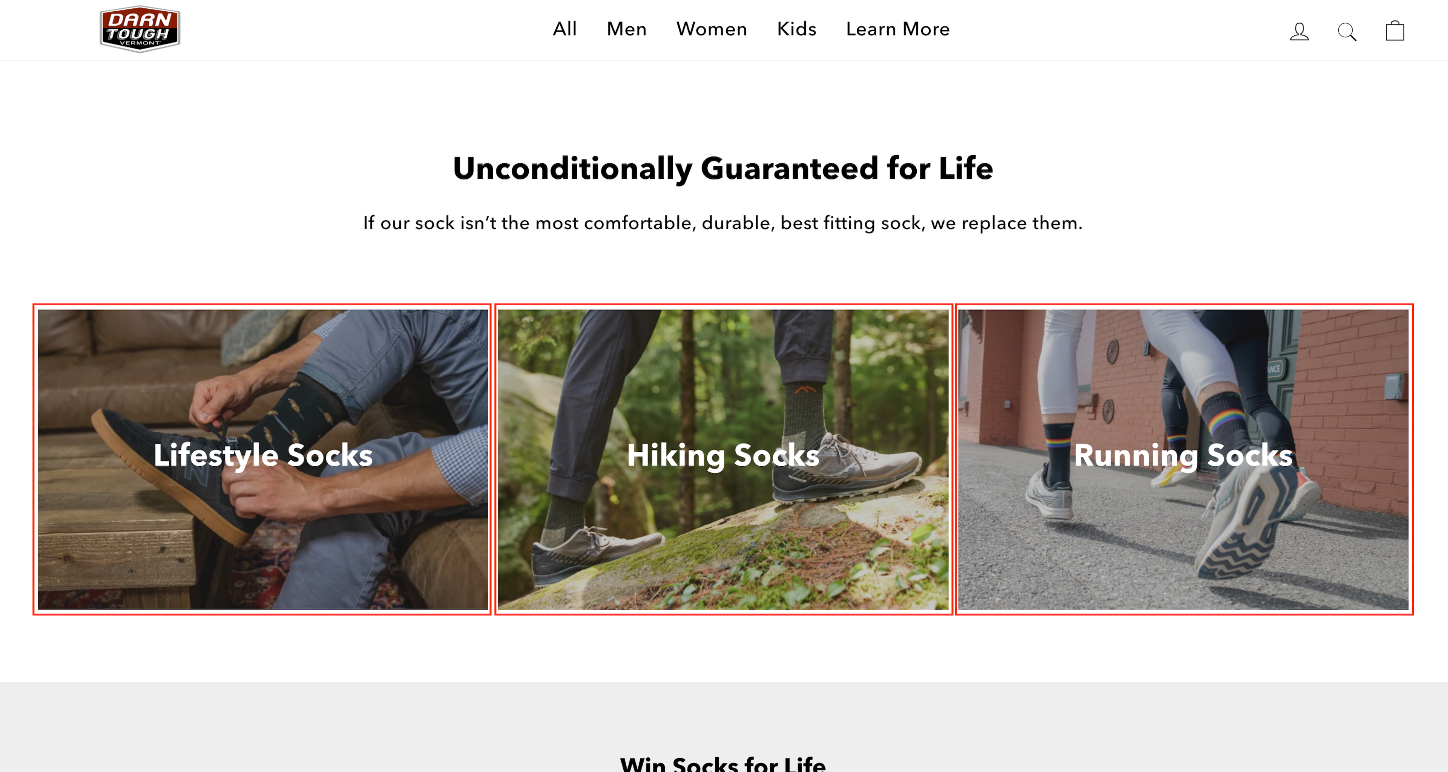Open the Hiking Socks category tile
Screen dimensions: 1448x772
click(723, 459)
